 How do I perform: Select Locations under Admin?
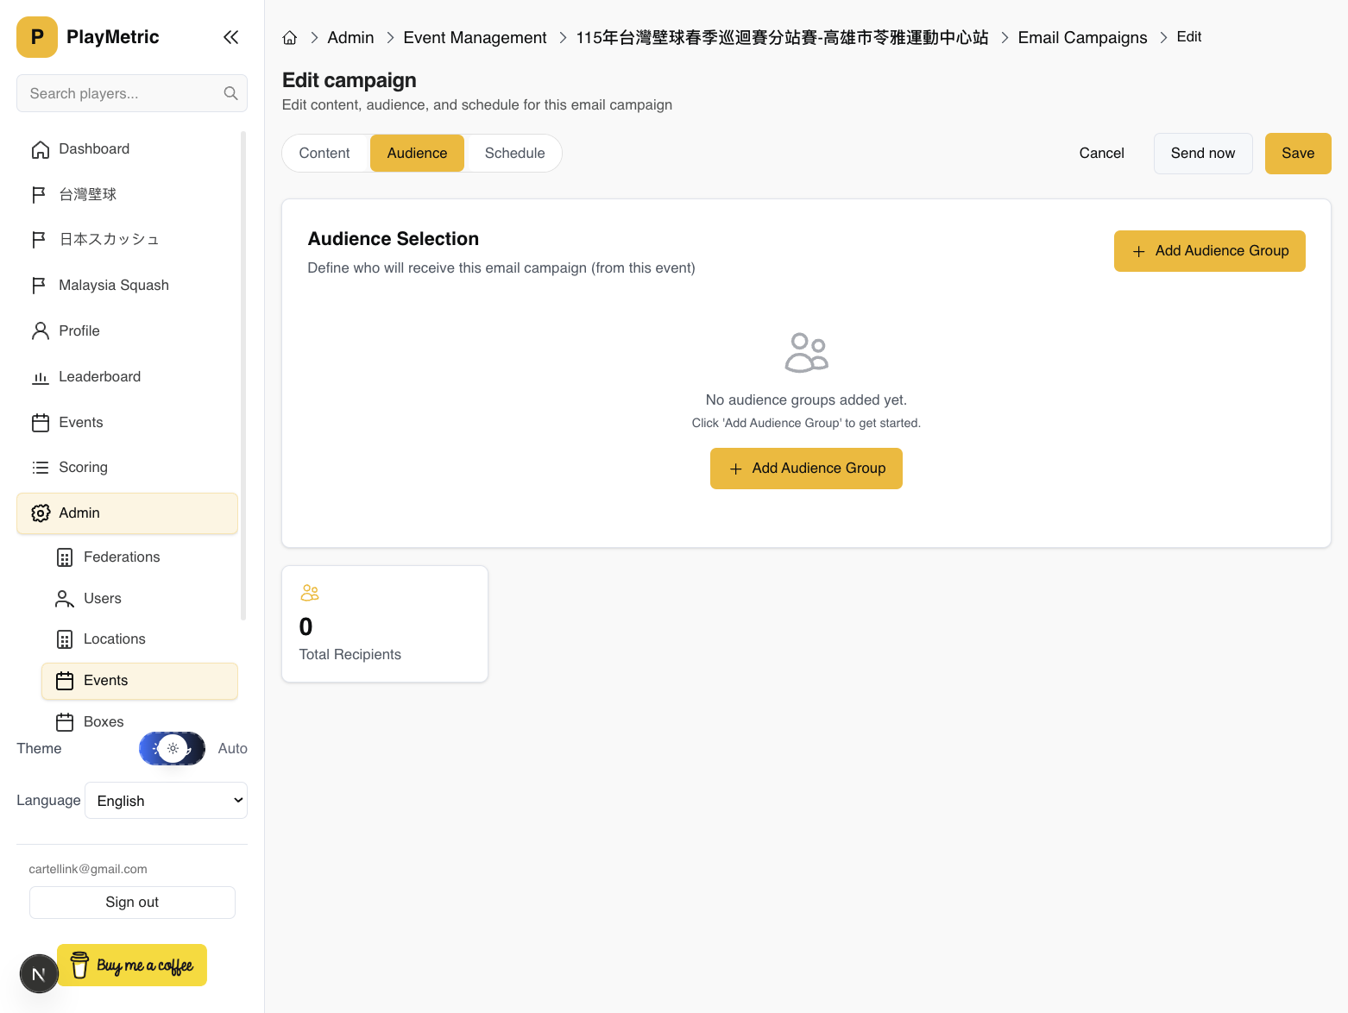point(139,639)
